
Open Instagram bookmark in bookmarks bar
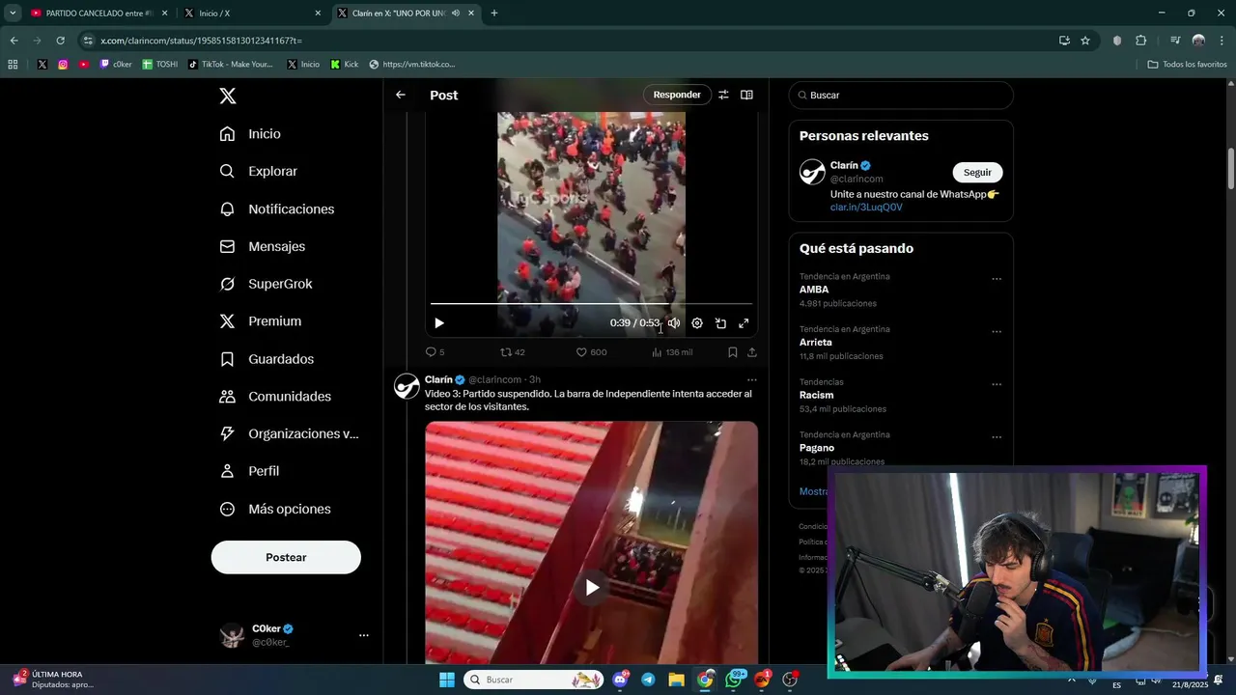pyautogui.click(x=63, y=65)
